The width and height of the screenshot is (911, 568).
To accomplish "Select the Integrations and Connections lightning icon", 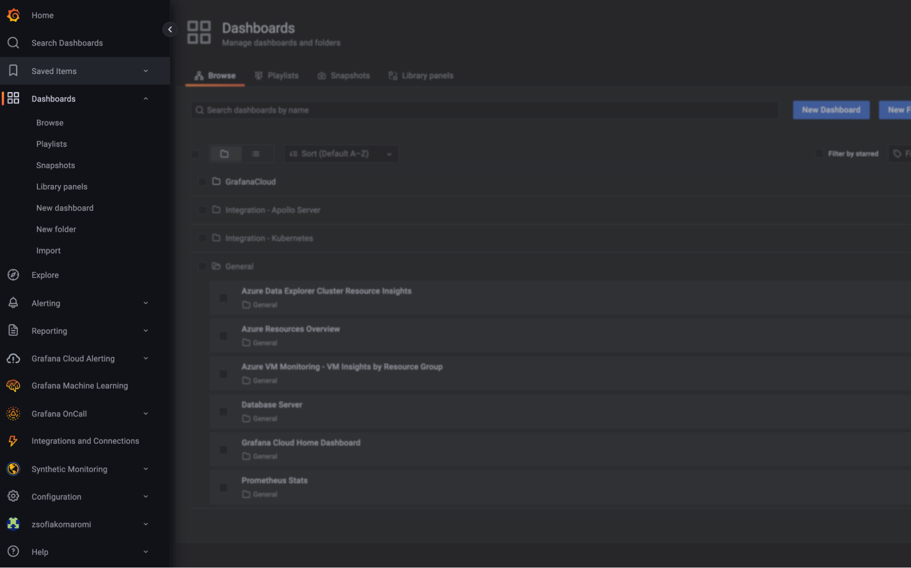I will (x=13, y=441).
